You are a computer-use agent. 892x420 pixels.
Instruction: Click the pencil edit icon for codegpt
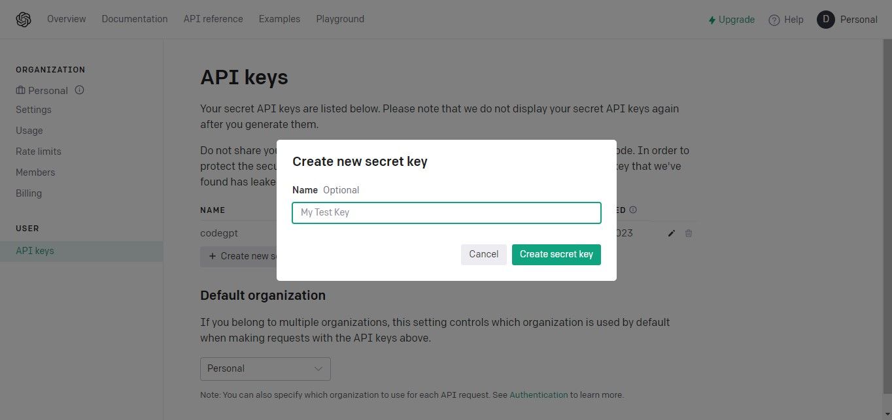[x=671, y=233]
